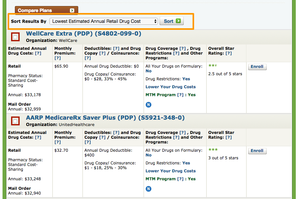Image resolution: width=298 pixels, height=199 pixels.
Task: Enroll in the AARP MedicareRx Saver Plus plan
Action: coord(257,151)
